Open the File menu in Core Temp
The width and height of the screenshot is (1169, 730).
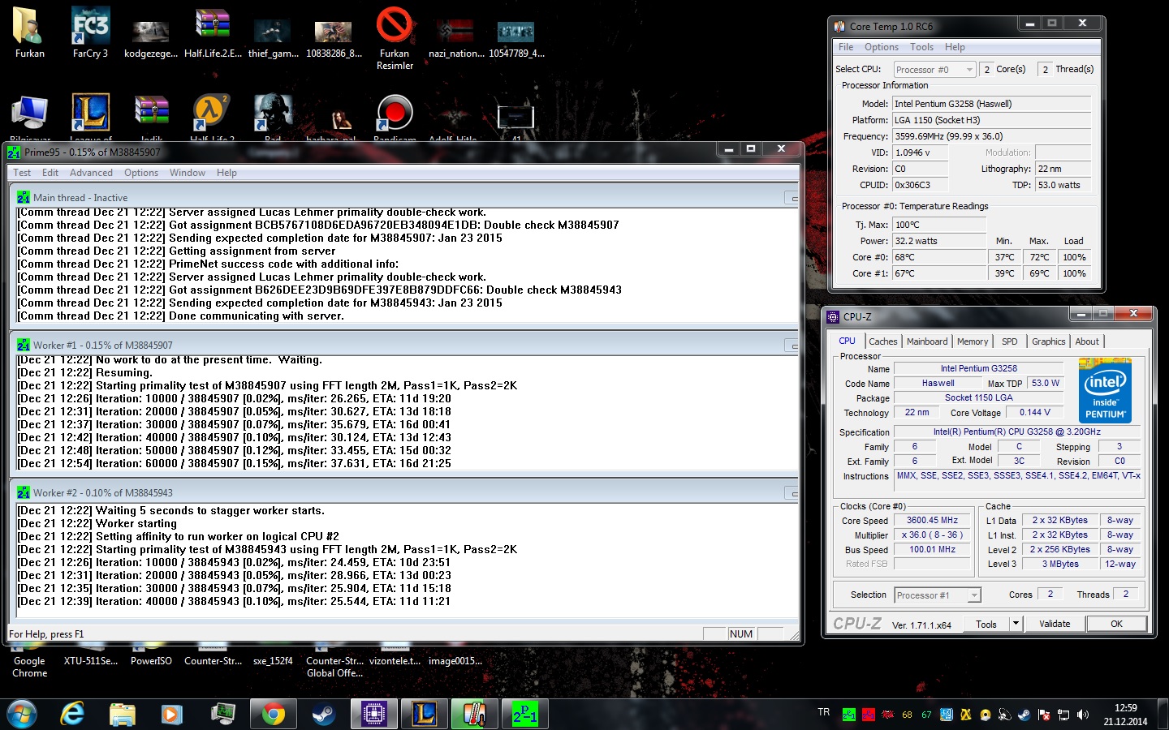846,47
